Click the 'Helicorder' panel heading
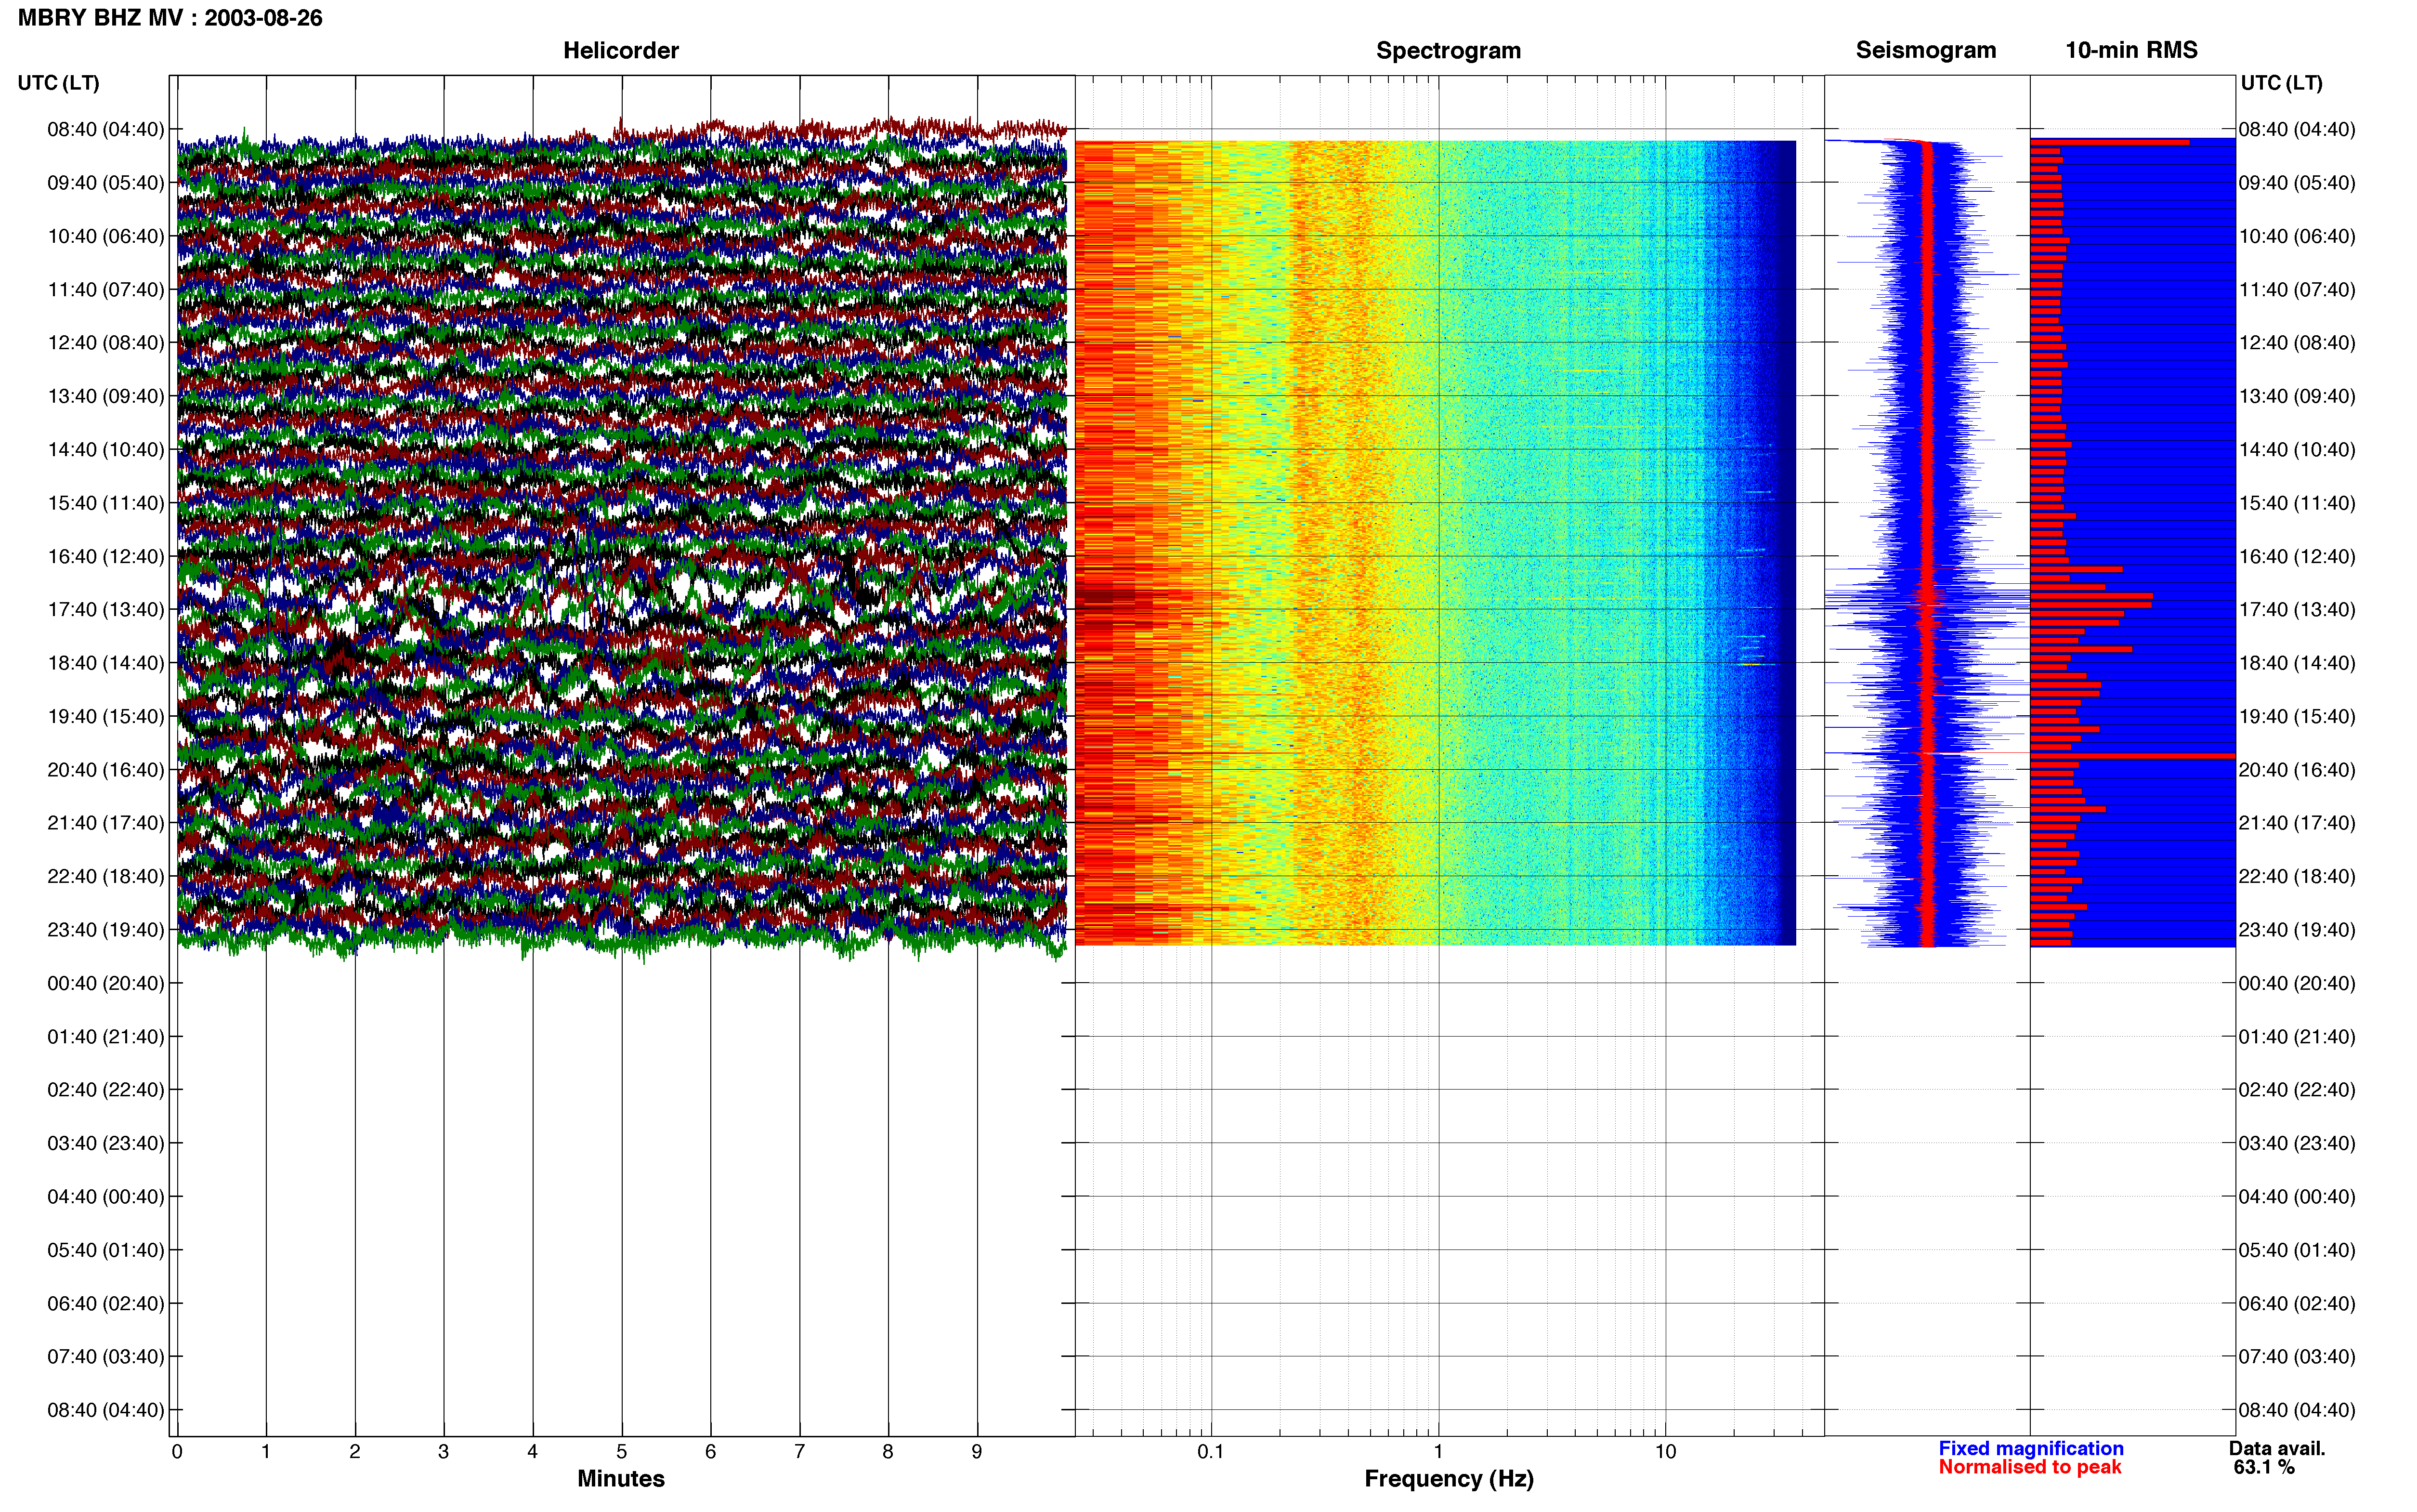The width and height of the screenshot is (2417, 1512). tap(621, 50)
